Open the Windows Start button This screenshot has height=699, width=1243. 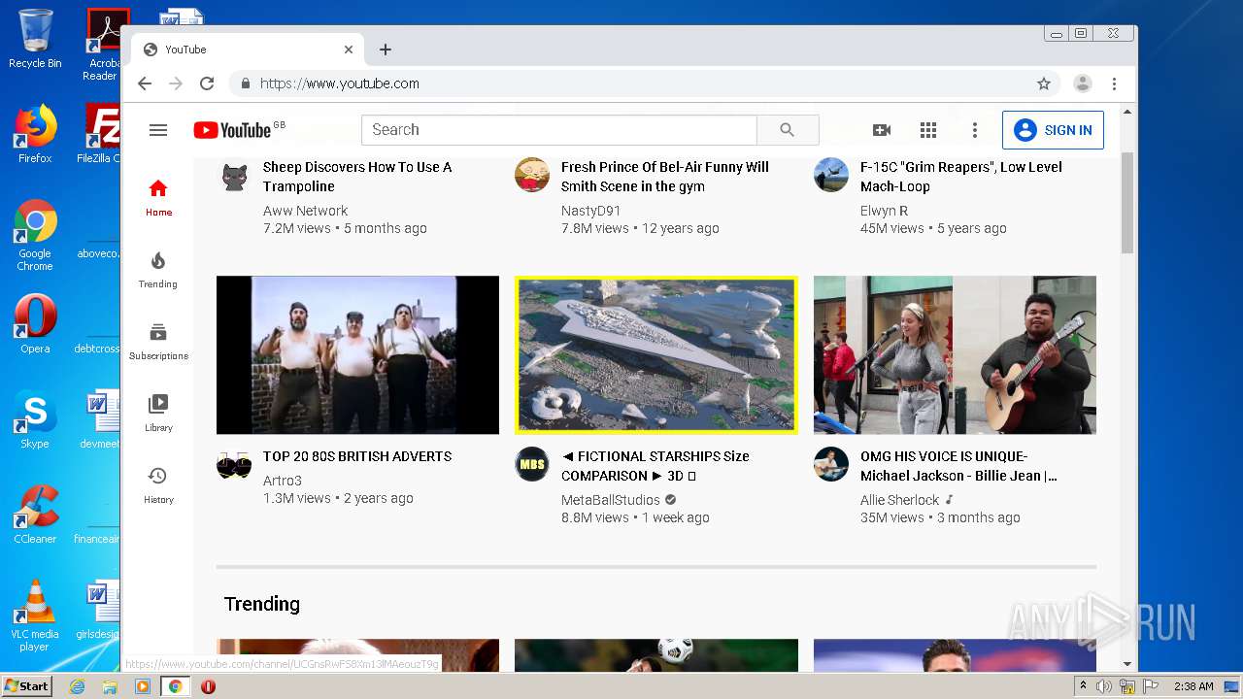(x=26, y=686)
